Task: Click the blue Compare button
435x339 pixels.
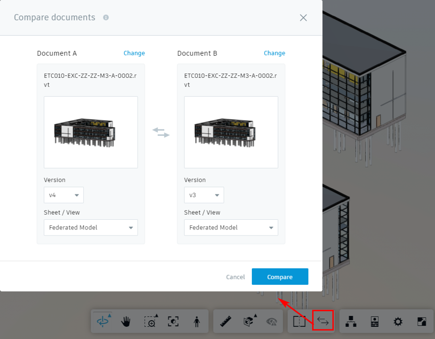Action: point(280,277)
